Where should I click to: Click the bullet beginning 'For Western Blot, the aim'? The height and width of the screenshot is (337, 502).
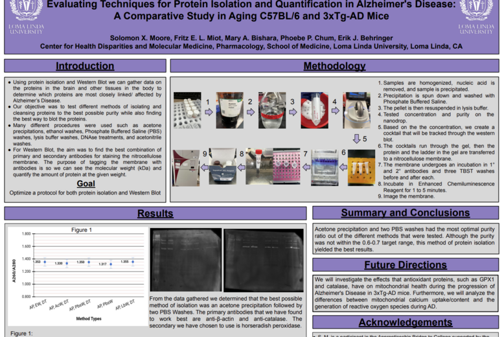(x=85, y=162)
